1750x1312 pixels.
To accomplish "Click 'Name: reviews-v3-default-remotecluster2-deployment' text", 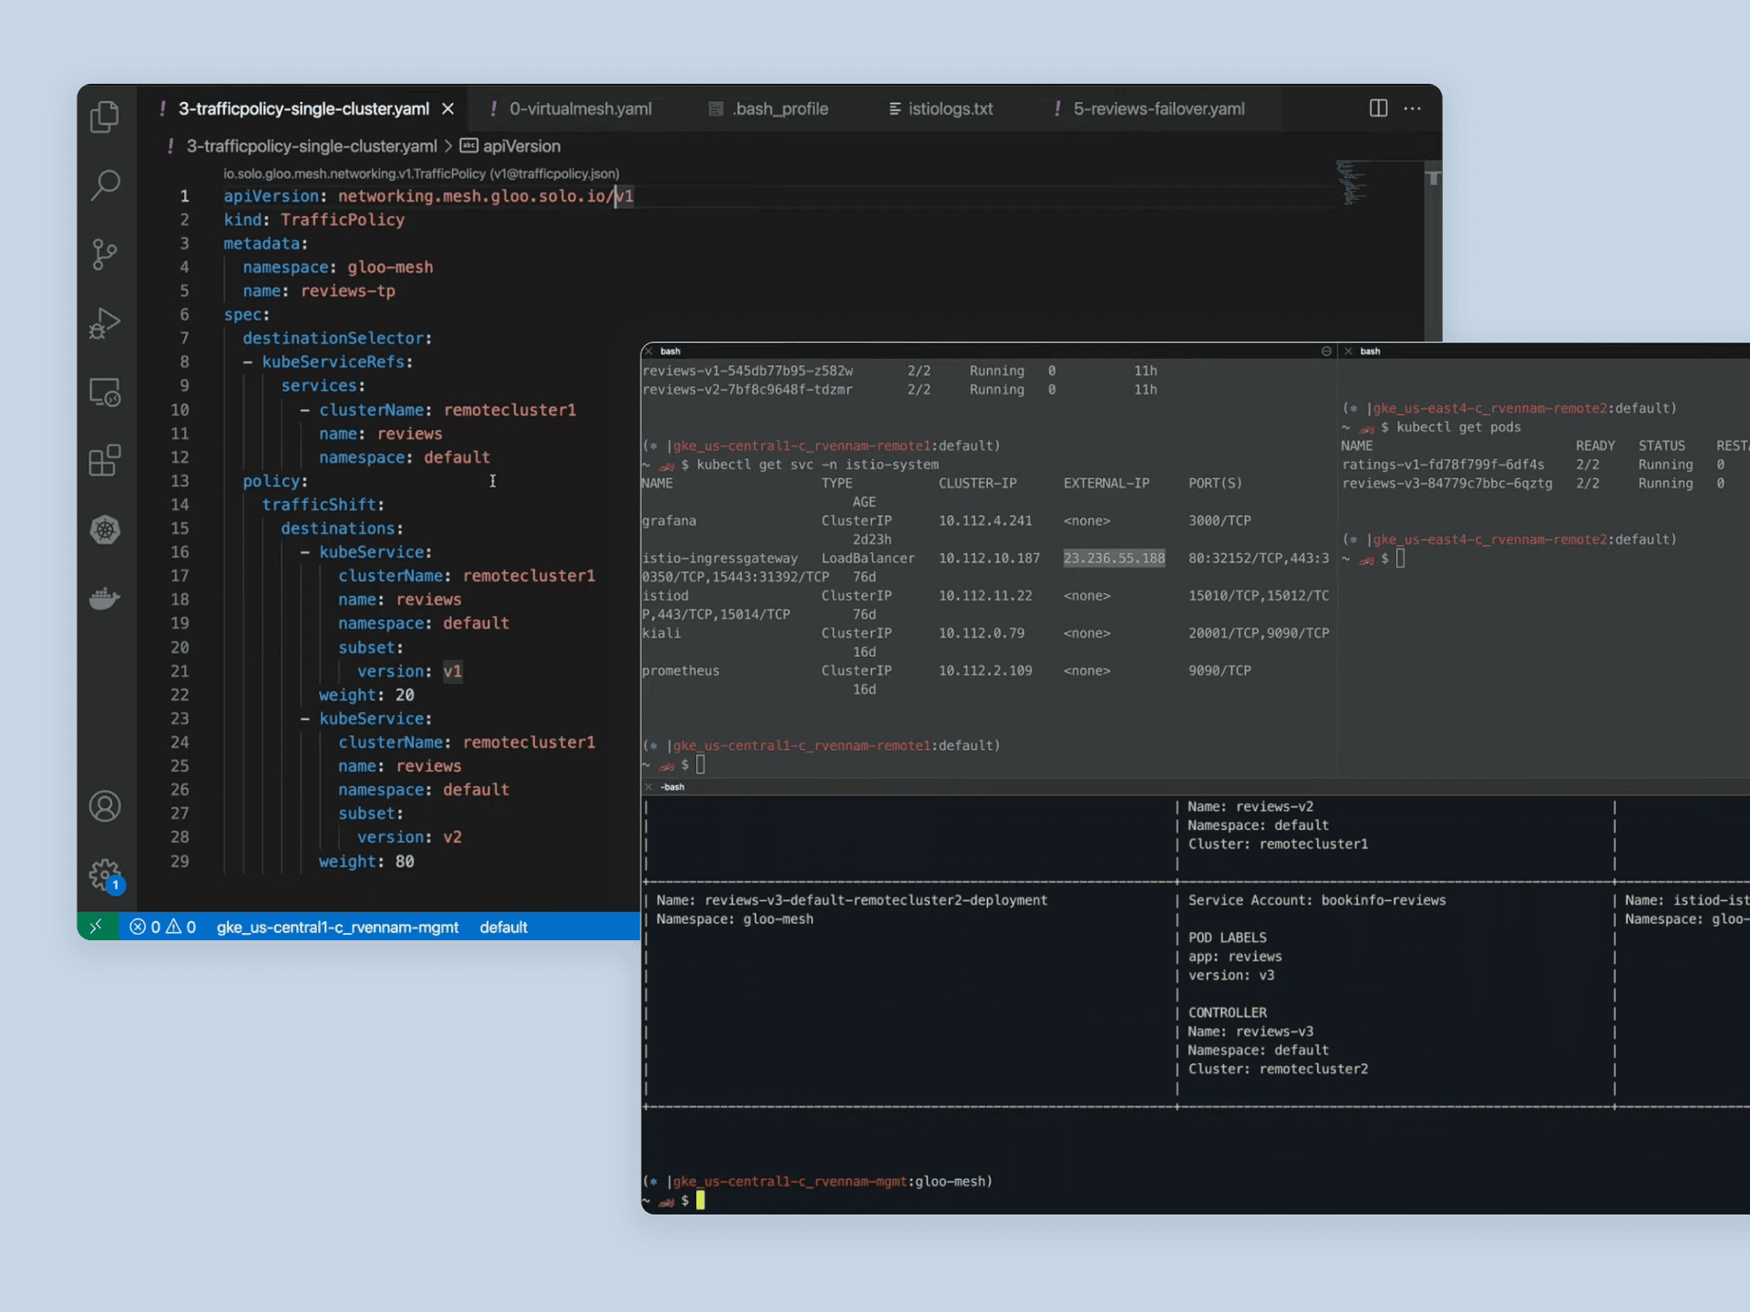I will point(851,900).
